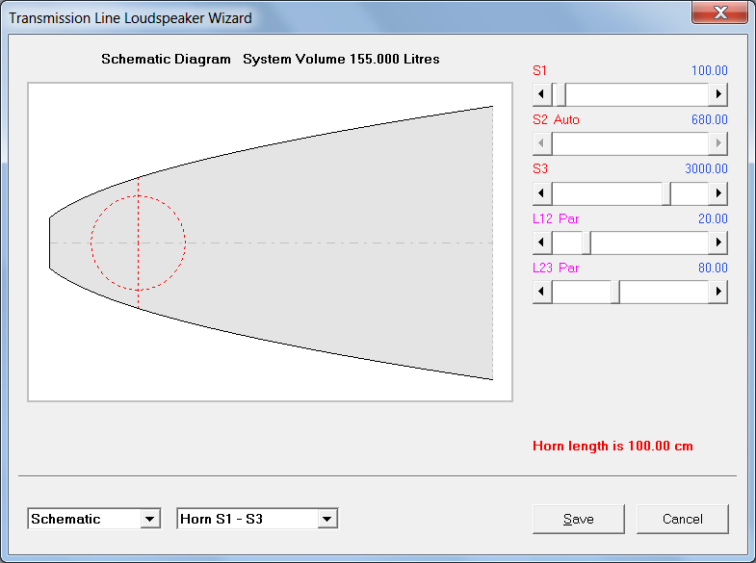Open the Schematic view dropdown
The image size is (756, 563).
pos(150,519)
